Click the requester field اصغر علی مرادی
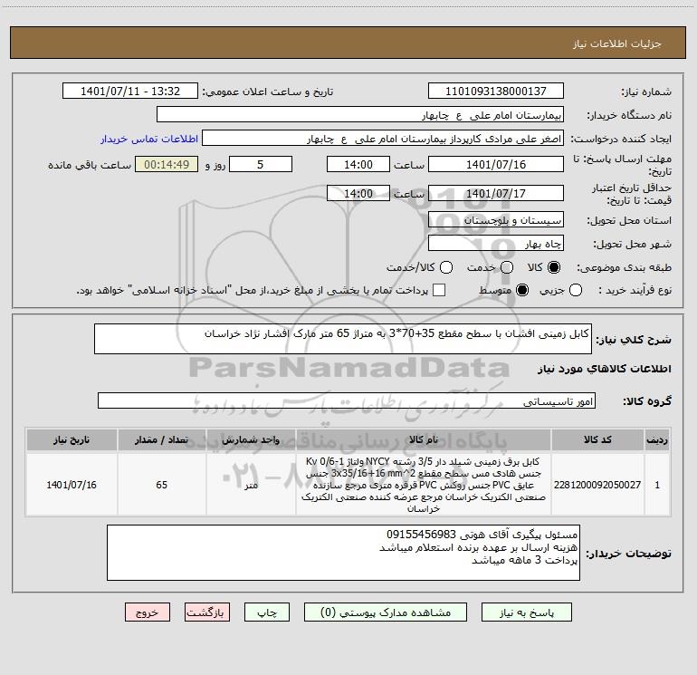Screen dimensions: 697x675 pos(383,139)
